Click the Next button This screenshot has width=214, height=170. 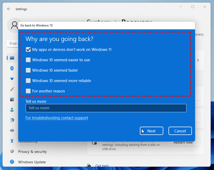(152, 131)
